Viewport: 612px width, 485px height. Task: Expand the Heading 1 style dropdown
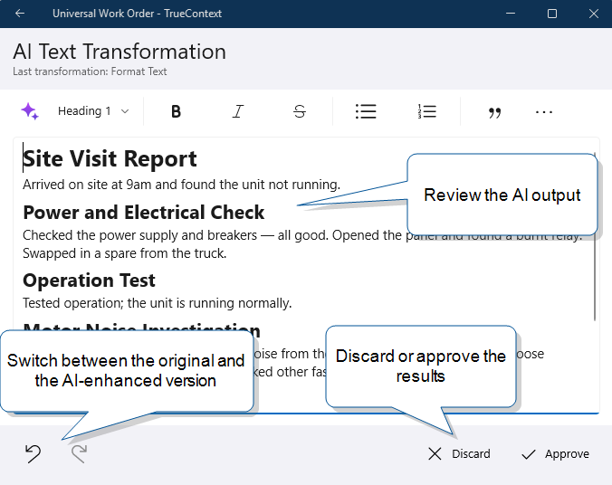[93, 111]
